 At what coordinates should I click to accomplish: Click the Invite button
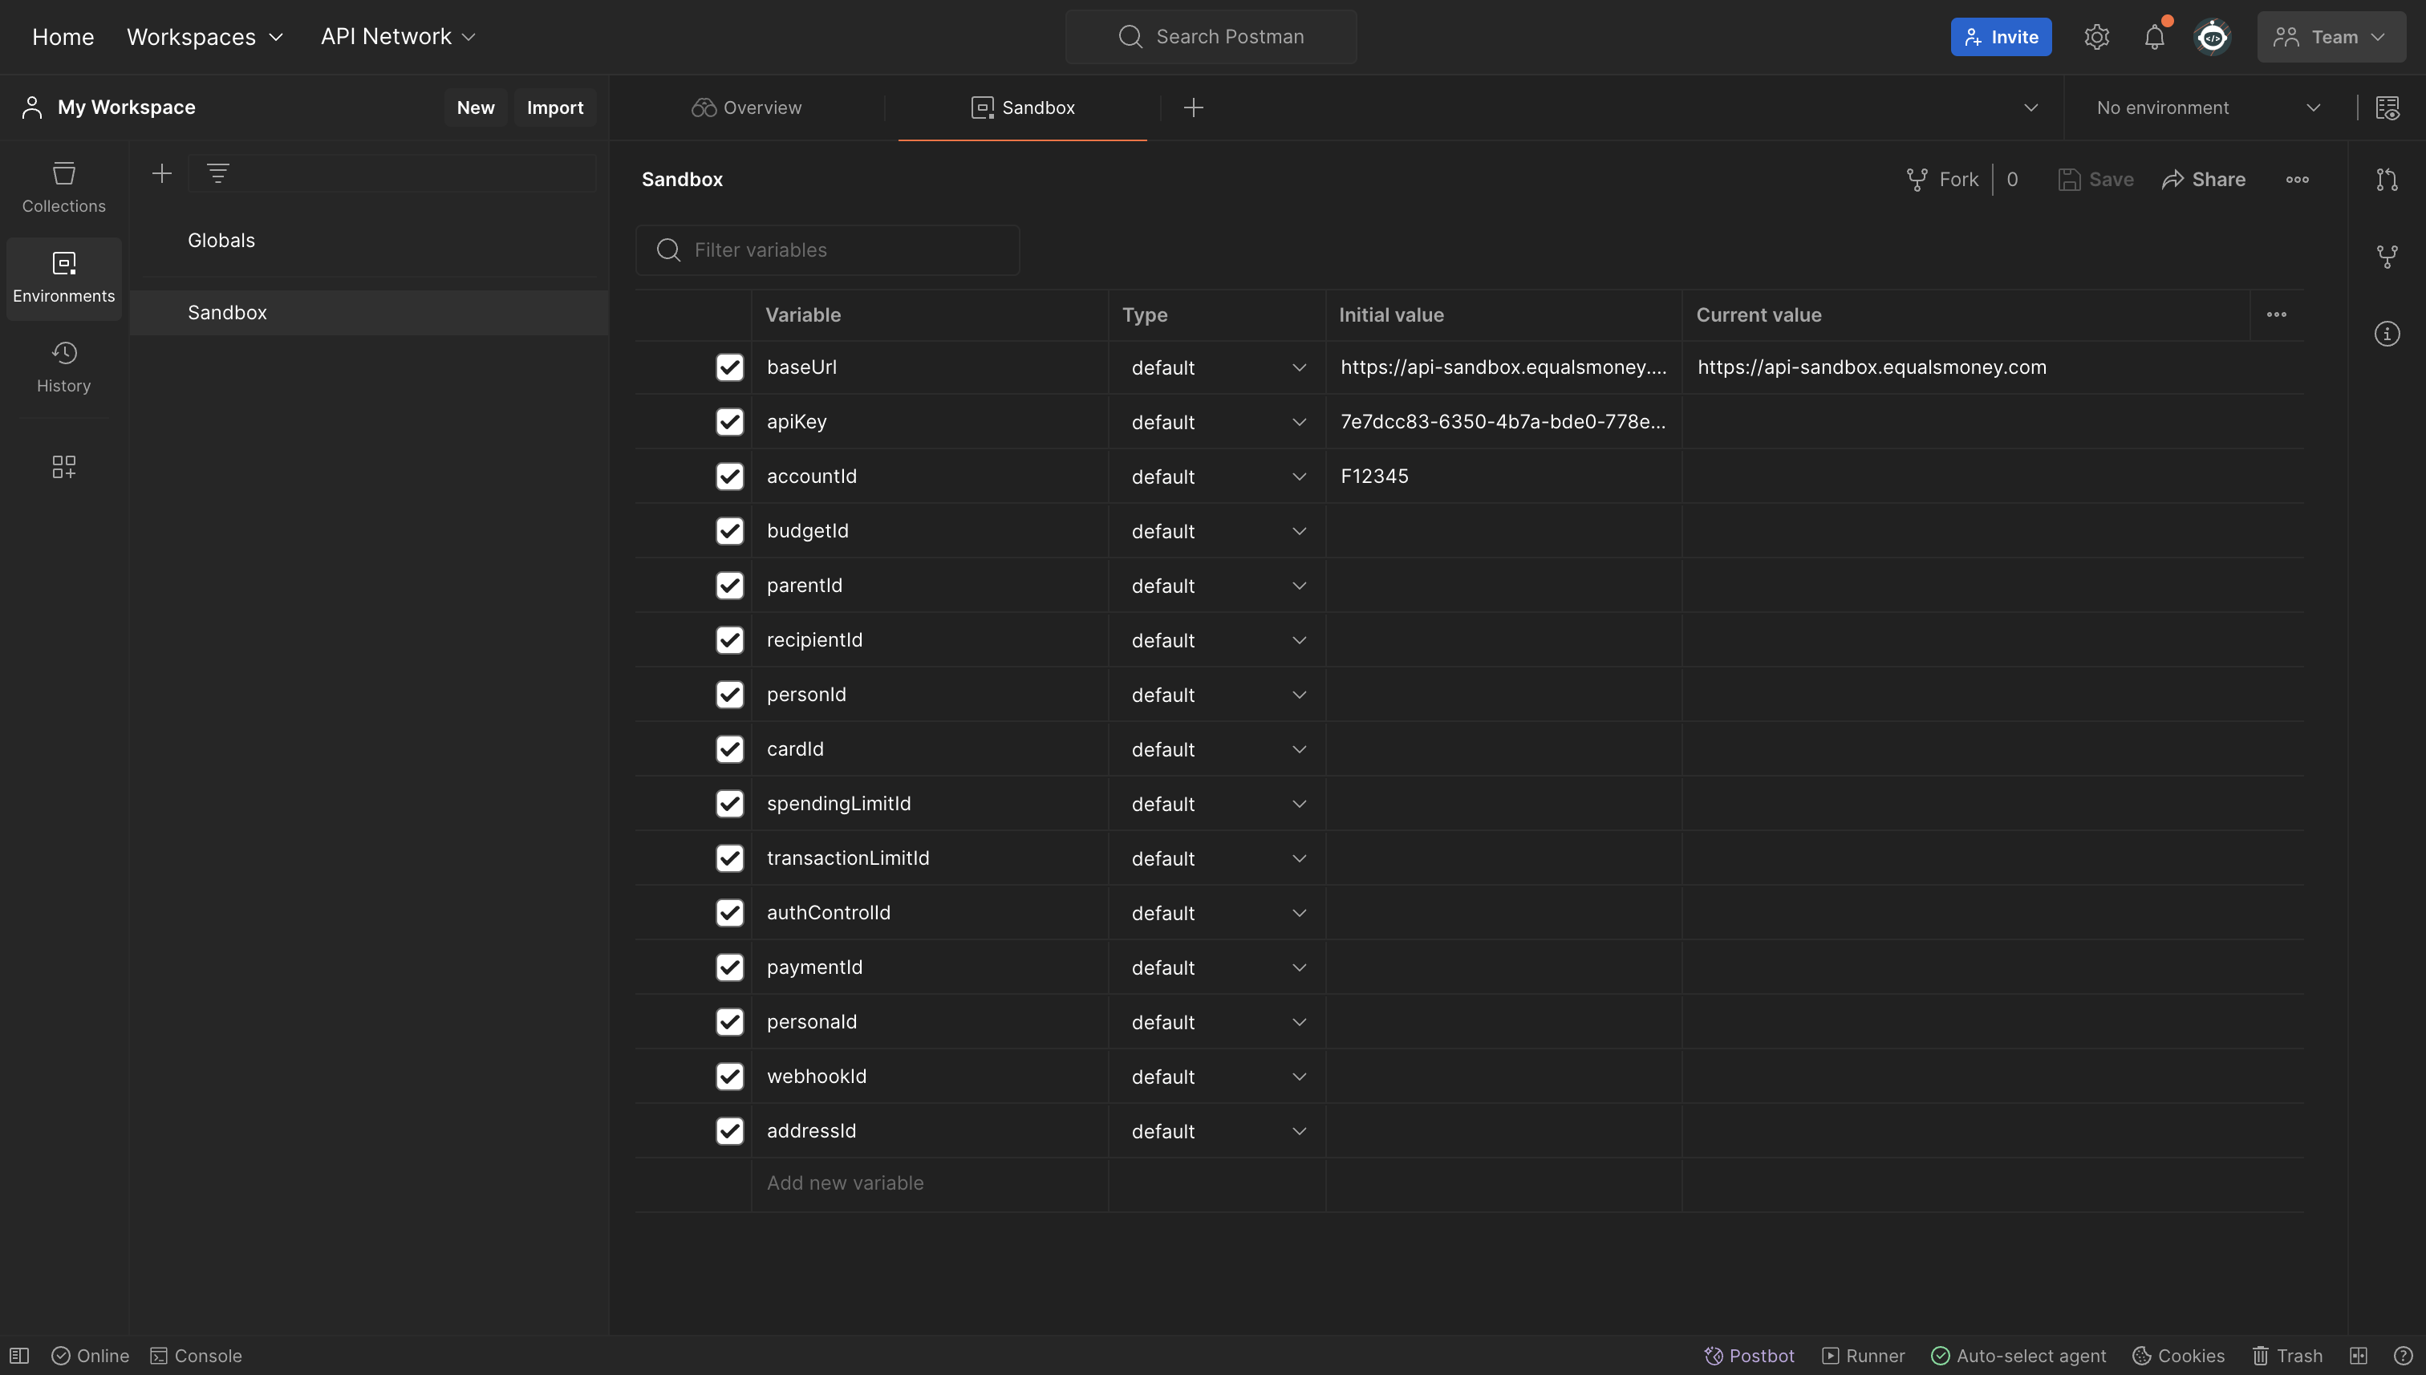click(x=2000, y=37)
